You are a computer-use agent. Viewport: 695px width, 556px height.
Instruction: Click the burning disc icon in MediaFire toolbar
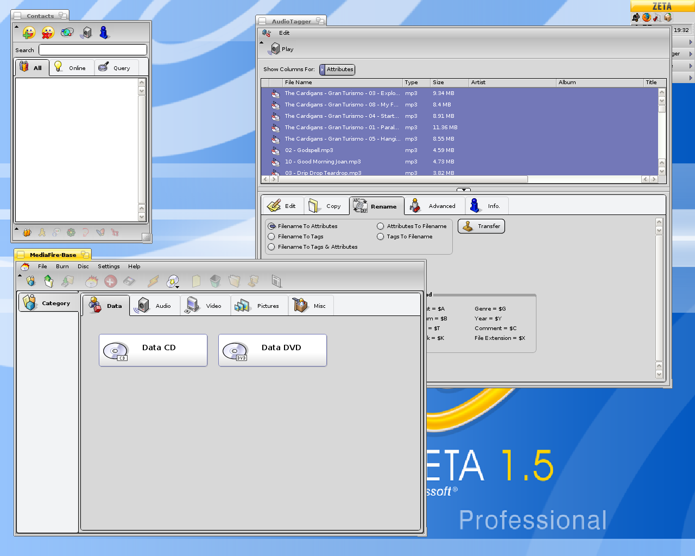click(92, 281)
